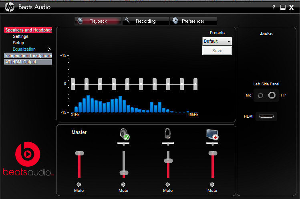This screenshot has width=300, height=199.
Task: Click the HDMI port icon
Action: 266,116
